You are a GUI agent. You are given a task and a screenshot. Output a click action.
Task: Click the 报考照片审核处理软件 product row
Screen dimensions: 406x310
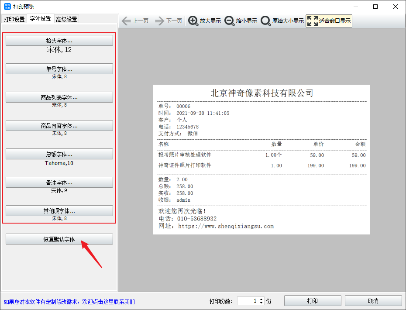point(262,155)
